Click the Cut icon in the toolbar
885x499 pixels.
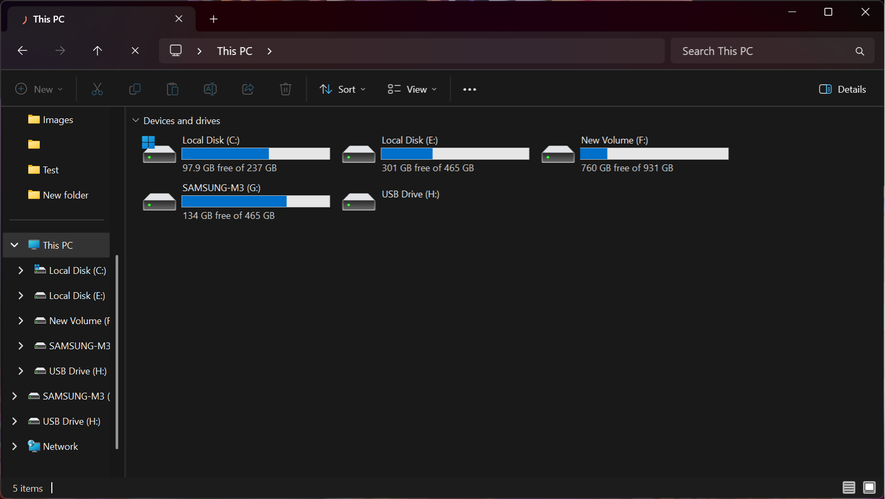[97, 89]
